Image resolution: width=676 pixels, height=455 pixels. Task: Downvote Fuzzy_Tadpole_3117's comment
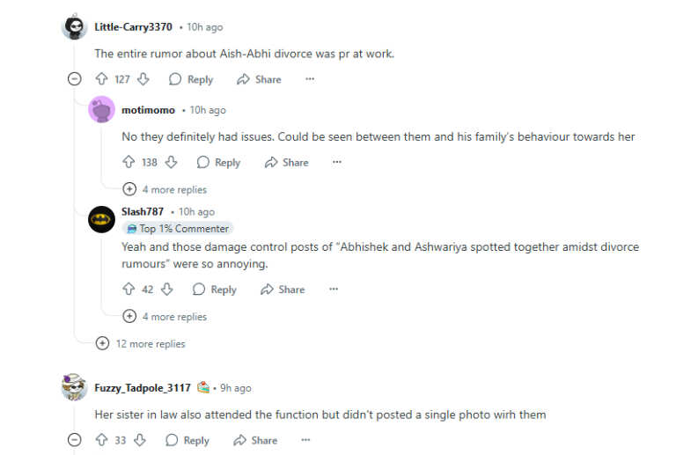tap(139, 440)
